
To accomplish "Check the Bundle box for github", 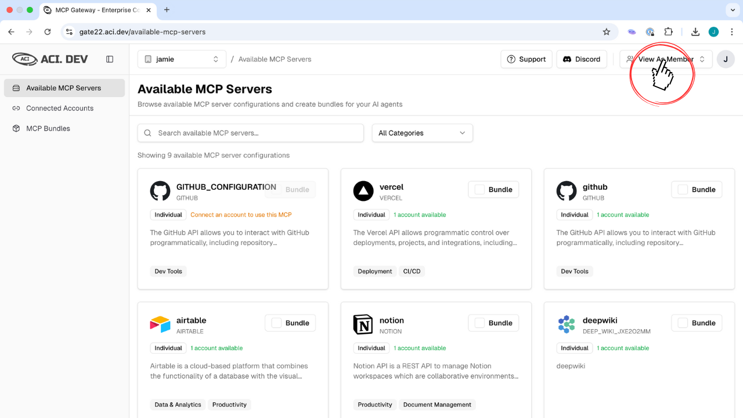I will click(683, 190).
